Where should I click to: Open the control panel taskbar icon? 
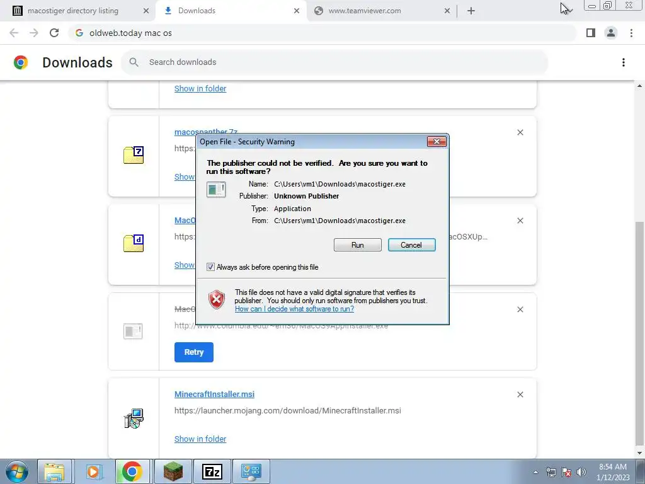pos(251,471)
